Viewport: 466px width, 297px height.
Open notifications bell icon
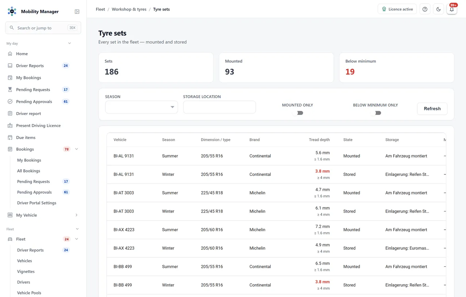click(452, 9)
